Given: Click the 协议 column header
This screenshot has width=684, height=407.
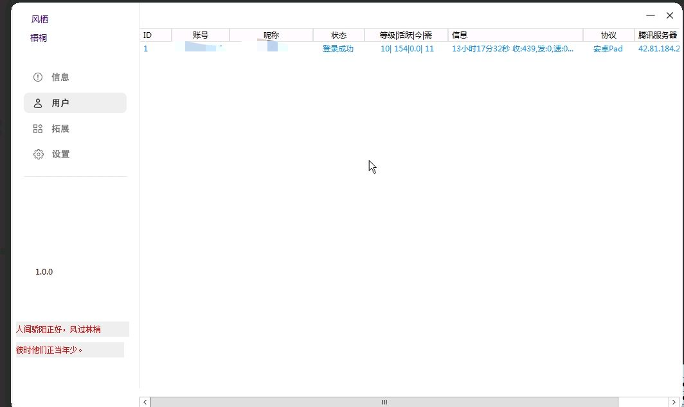Looking at the screenshot, I should [x=608, y=35].
